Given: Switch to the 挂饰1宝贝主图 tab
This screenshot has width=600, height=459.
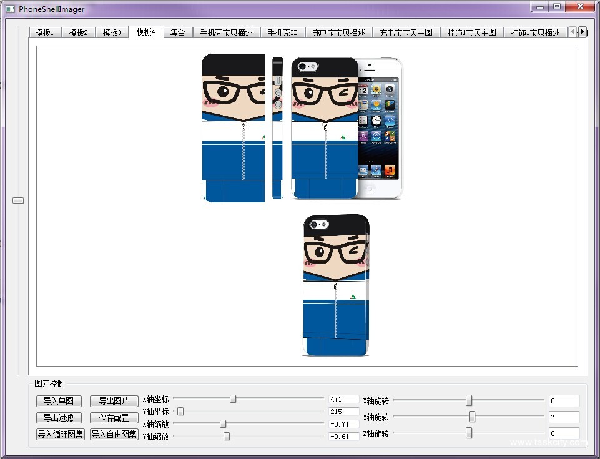Looking at the screenshot, I should coord(471,32).
